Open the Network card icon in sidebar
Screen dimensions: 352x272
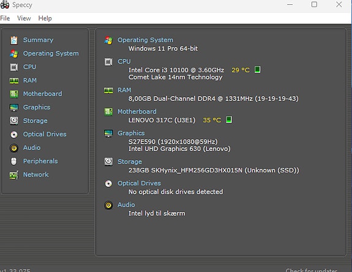[x=14, y=175]
